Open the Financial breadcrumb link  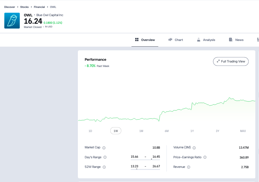39,7
